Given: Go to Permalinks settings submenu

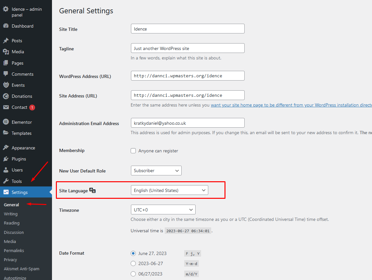Looking at the screenshot, I should (14, 250).
